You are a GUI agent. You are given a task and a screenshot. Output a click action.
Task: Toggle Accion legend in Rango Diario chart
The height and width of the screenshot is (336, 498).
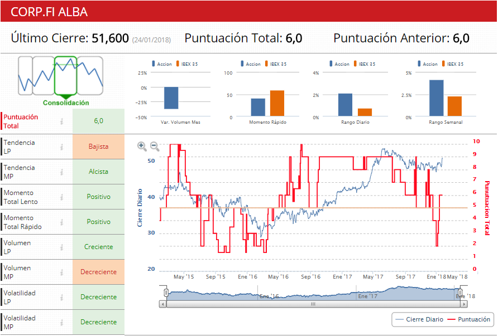point(339,64)
